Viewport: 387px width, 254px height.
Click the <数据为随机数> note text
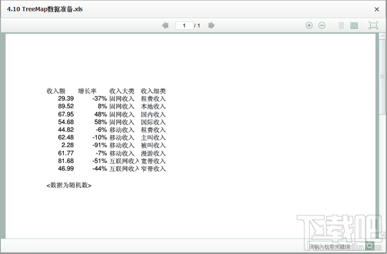pyautogui.click(x=69, y=185)
